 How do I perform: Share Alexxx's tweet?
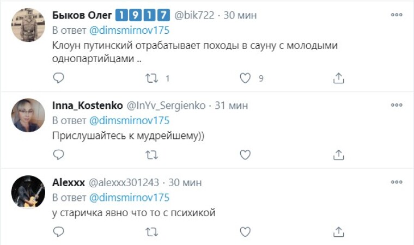(338, 232)
